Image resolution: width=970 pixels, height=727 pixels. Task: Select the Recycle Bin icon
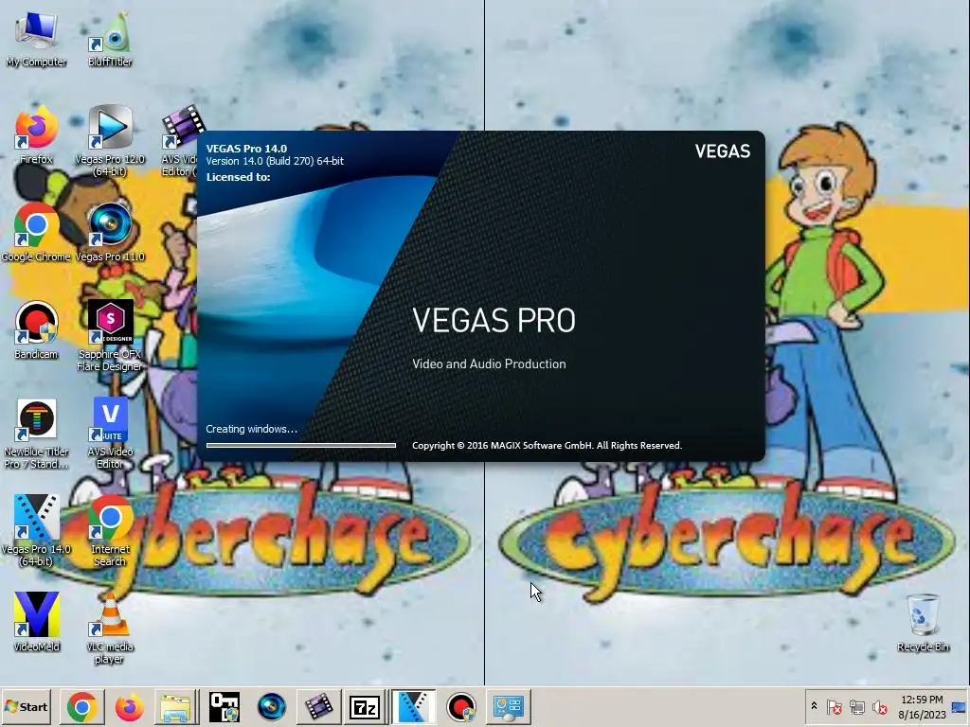click(x=923, y=623)
